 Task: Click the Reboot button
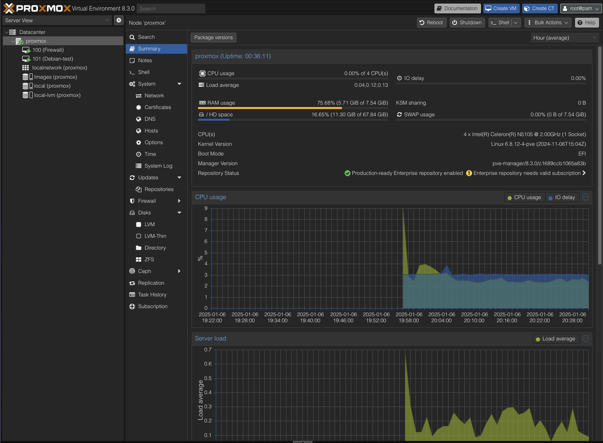pos(432,23)
